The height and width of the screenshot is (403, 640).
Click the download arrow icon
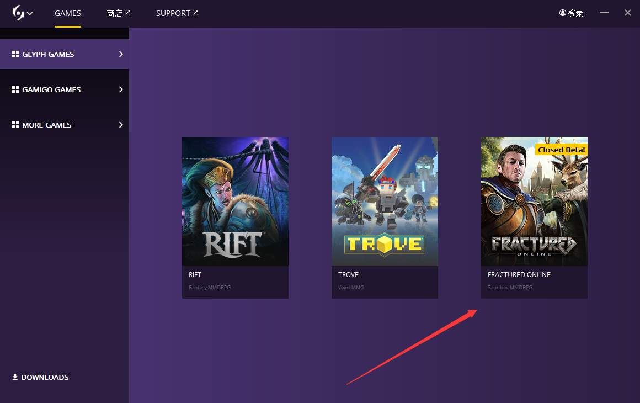[15, 377]
